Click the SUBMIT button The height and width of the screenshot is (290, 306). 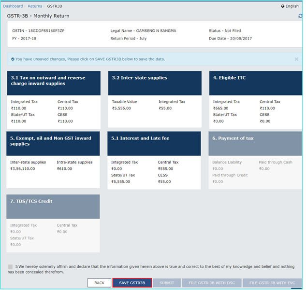tap(167, 283)
